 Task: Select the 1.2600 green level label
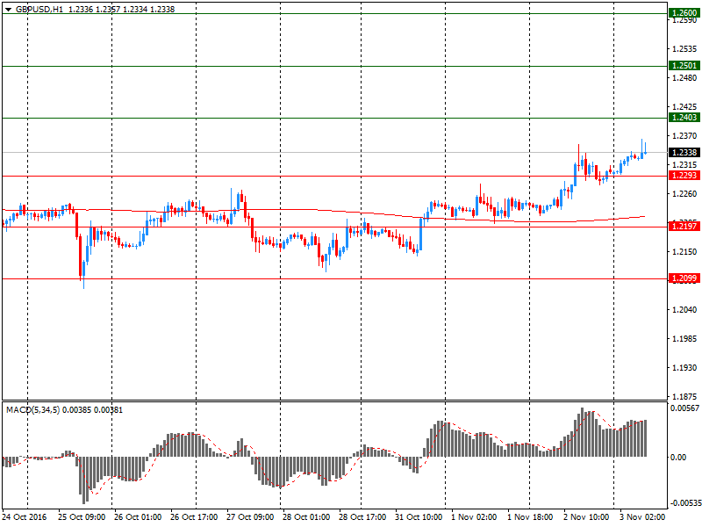(684, 13)
